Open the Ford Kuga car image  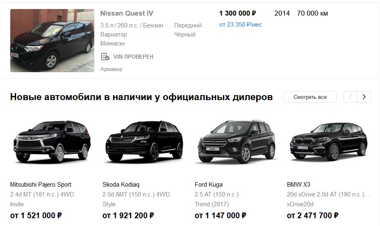tap(237, 142)
